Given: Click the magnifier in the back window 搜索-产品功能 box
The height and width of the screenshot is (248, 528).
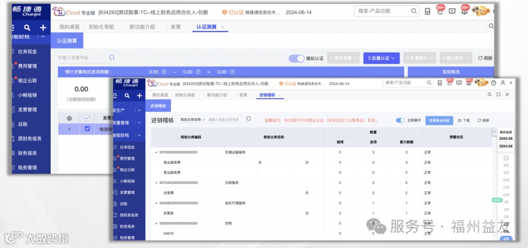Looking at the screenshot, I should pos(414,11).
